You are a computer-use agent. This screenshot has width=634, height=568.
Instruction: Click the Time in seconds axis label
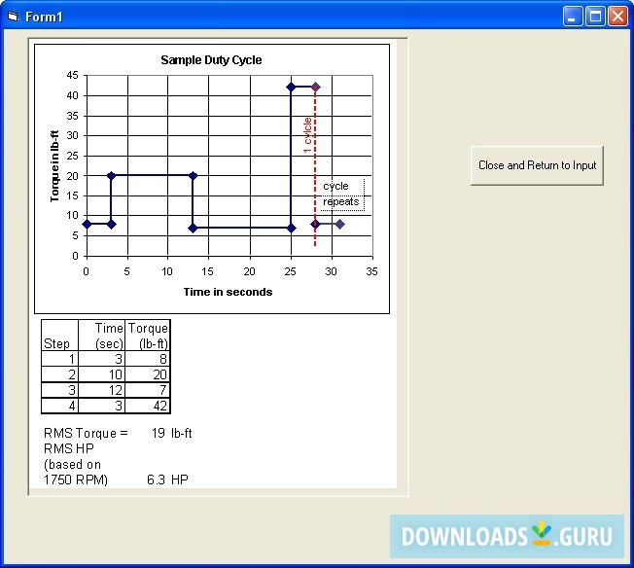tap(228, 292)
